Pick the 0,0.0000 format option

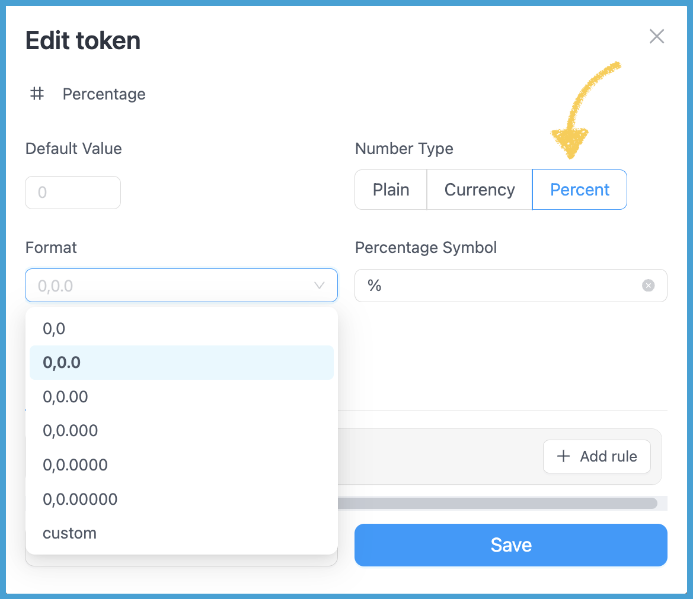pos(75,465)
